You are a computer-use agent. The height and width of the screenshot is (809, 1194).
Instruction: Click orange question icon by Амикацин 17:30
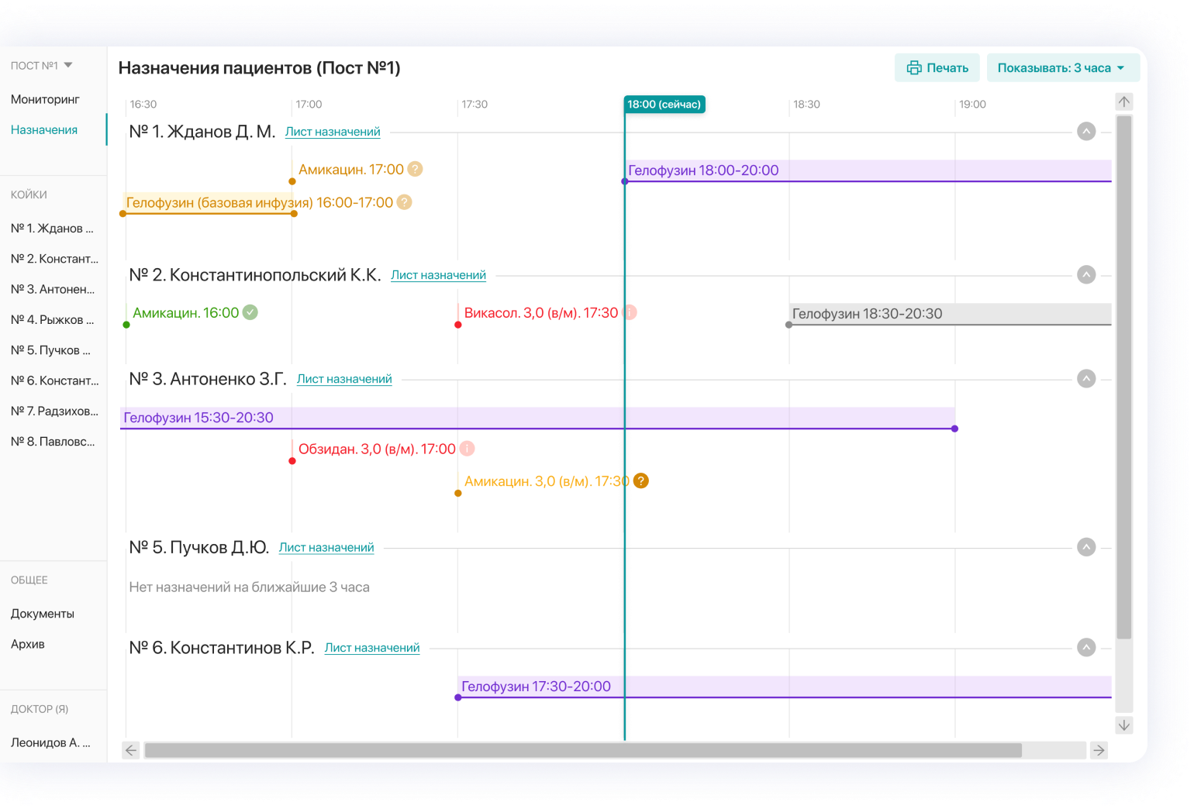[641, 481]
